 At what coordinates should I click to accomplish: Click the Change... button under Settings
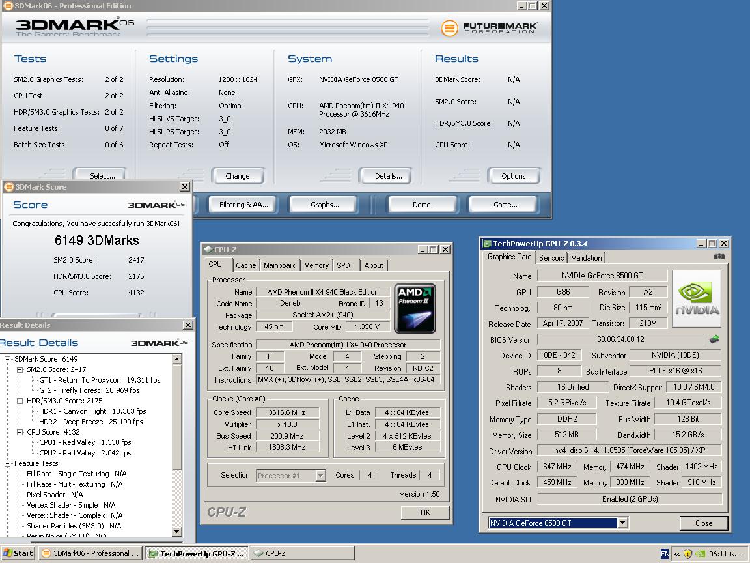tap(239, 176)
